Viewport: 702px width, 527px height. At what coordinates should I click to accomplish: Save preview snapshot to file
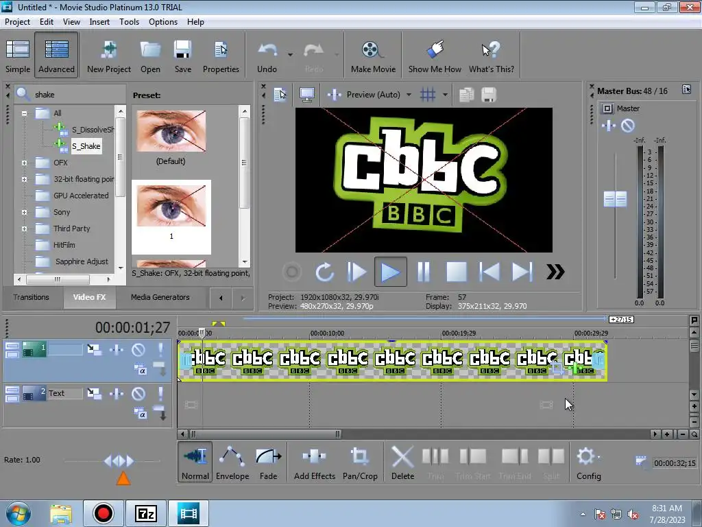click(x=488, y=95)
